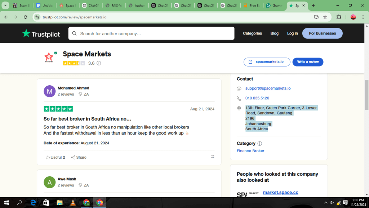Switch to the Free B tab
Screen dimensions: 369x208
(x=252, y=5)
